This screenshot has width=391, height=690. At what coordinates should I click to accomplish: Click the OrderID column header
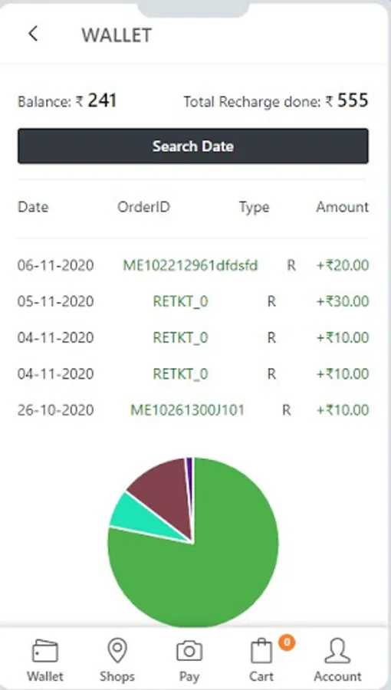tap(143, 207)
